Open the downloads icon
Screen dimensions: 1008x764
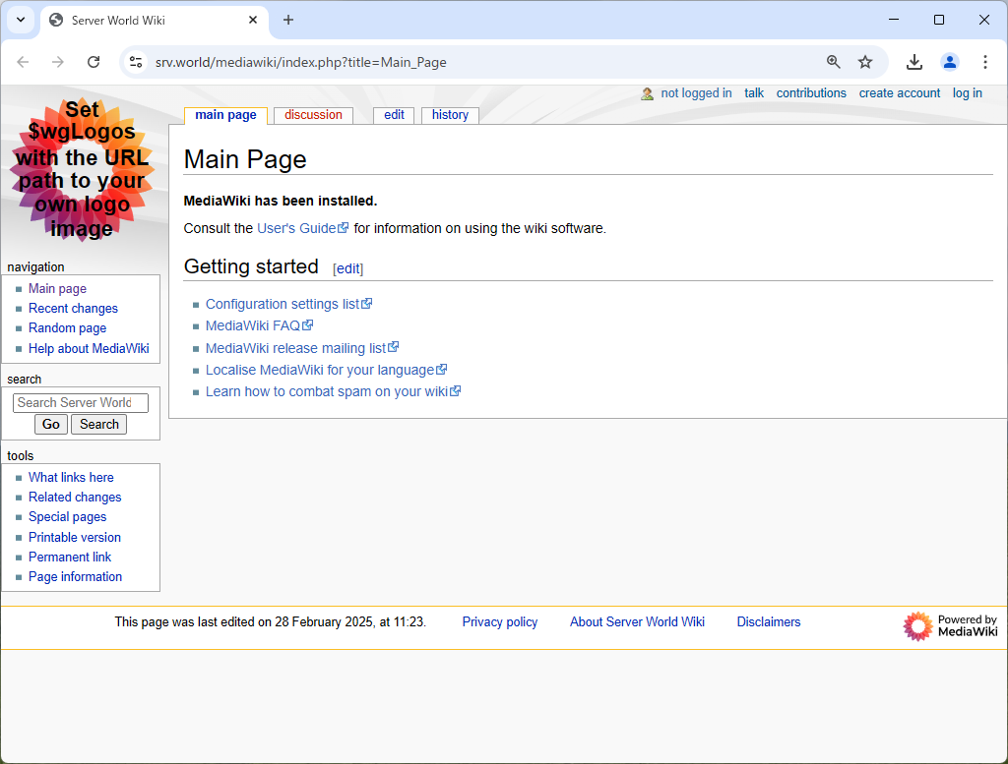click(914, 62)
